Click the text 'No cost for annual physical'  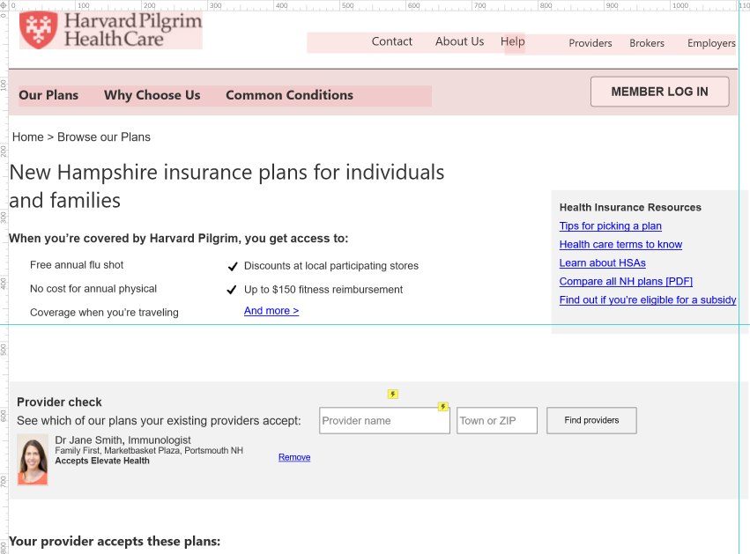tap(93, 289)
